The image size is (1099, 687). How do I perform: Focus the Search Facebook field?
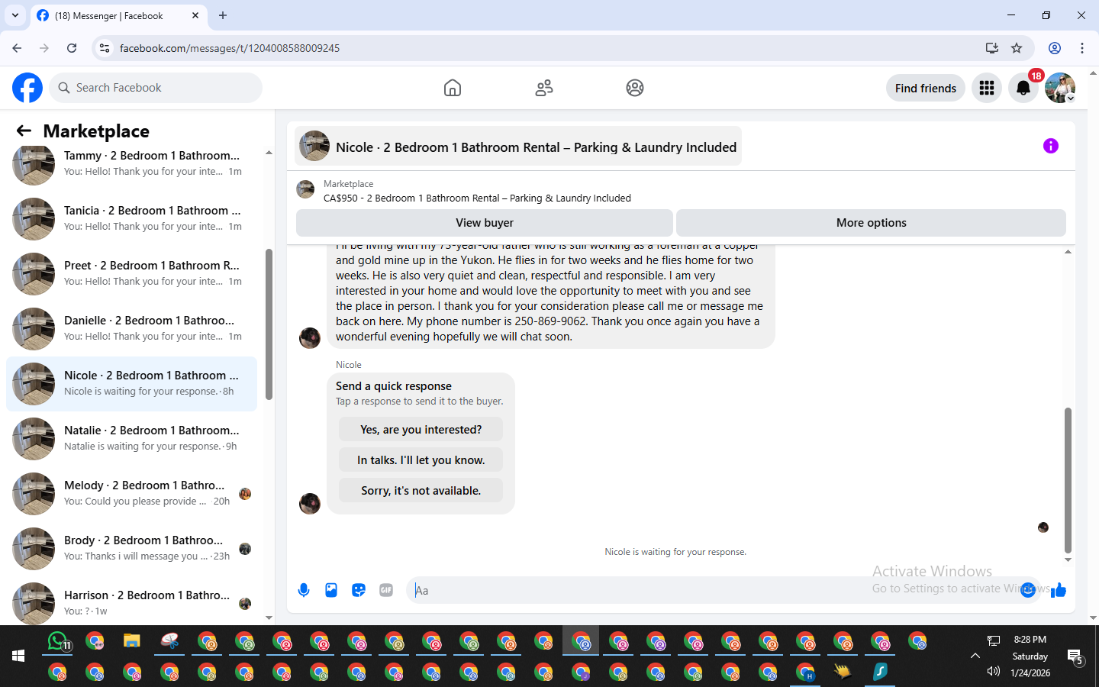(156, 88)
